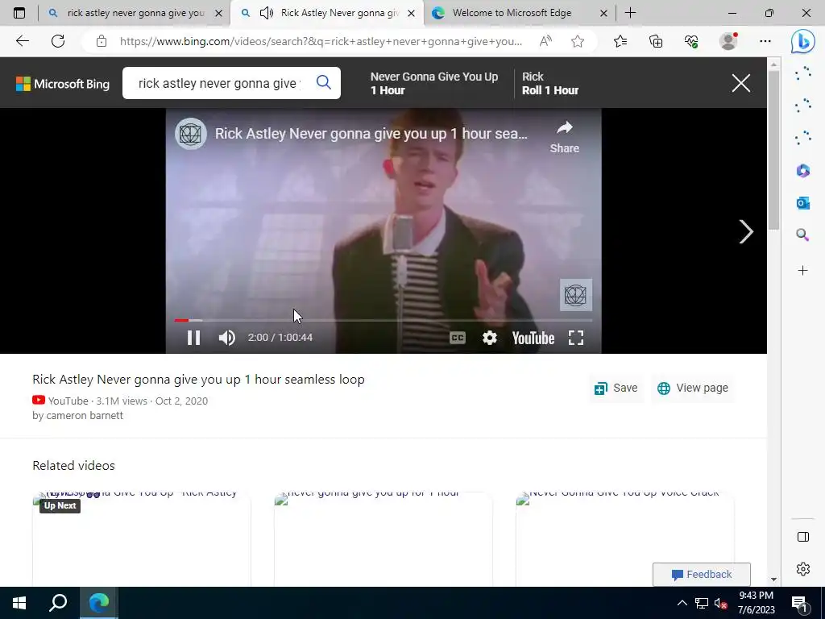Screen dimensions: 825x619
Task: Open the Up Next related video thumbnail
Action: pyautogui.click(x=142, y=539)
